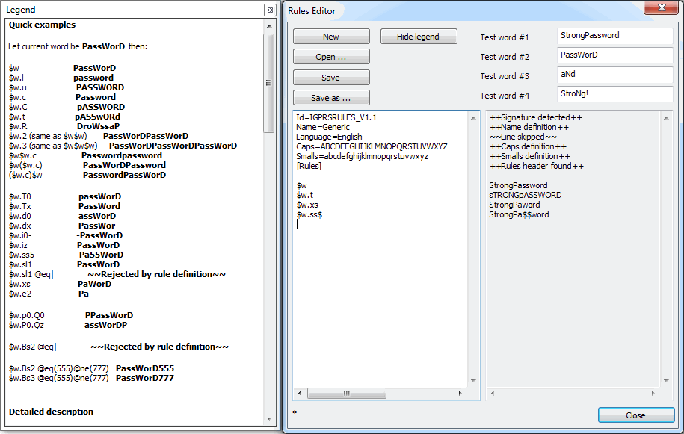Click output result StrongPaword
The height and width of the screenshot is (434, 684).
(514, 205)
